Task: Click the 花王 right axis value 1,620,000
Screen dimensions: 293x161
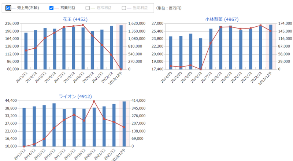Action: pos(137,23)
